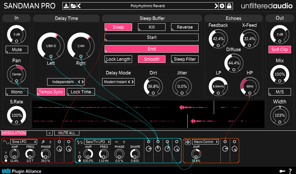Enable Lock Time

point(81,92)
